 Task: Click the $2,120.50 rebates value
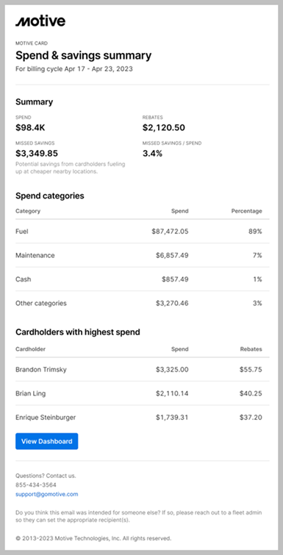(x=163, y=128)
